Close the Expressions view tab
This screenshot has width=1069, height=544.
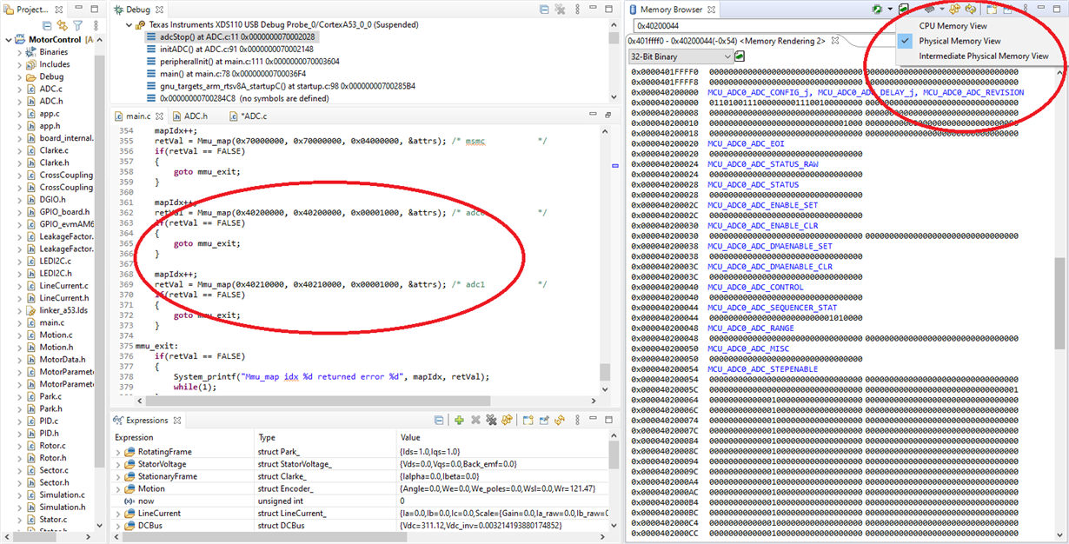click(177, 421)
